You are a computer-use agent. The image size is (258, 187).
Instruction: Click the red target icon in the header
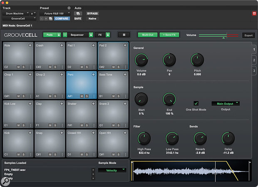[254, 13]
